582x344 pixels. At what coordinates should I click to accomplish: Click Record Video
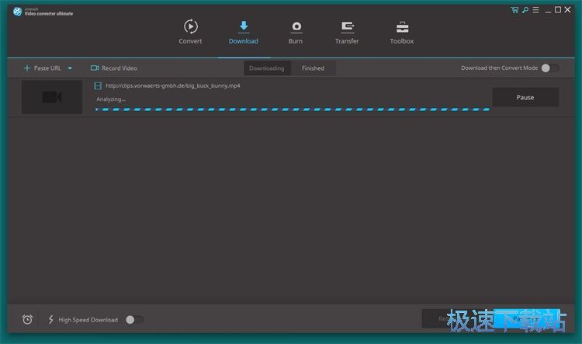click(114, 68)
